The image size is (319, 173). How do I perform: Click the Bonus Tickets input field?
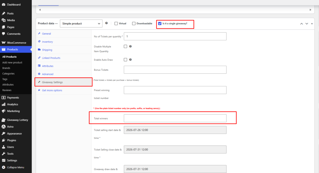[175, 70]
